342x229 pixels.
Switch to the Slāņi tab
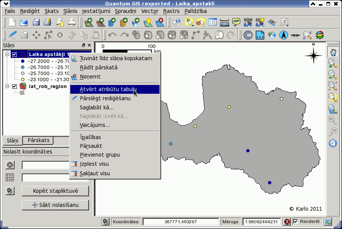tap(13, 141)
